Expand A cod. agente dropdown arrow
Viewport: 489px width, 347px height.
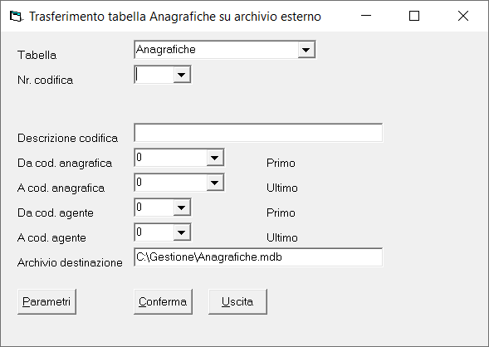pos(182,232)
